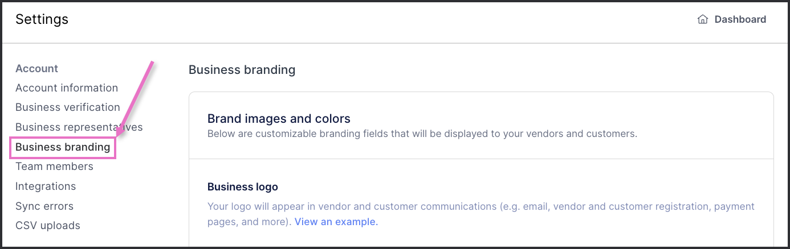Viewport: 790px width, 249px height.
Task: Select Business verification in the sidebar
Action: 68,107
